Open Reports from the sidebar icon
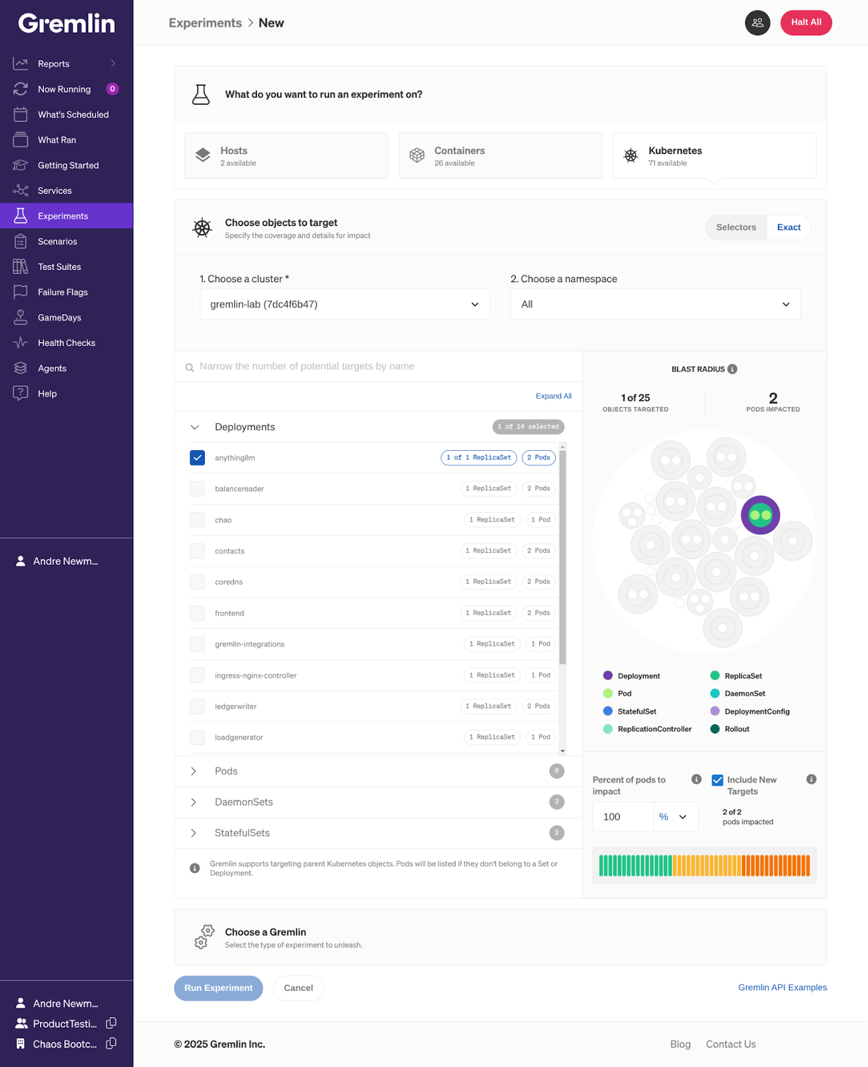This screenshot has height=1067, width=868. tap(21, 63)
